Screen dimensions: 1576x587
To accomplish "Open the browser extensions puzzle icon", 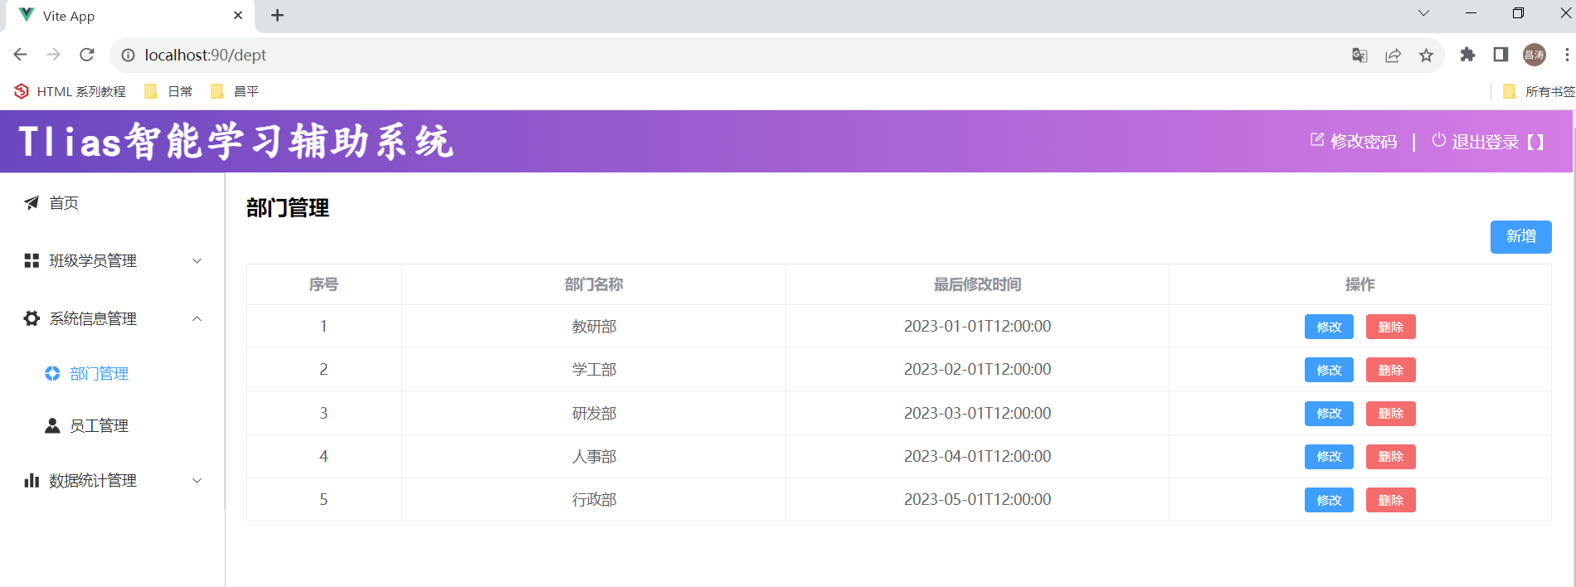I will point(1467,55).
